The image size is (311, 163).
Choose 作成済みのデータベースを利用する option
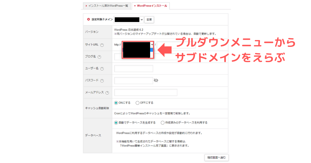point(163,123)
